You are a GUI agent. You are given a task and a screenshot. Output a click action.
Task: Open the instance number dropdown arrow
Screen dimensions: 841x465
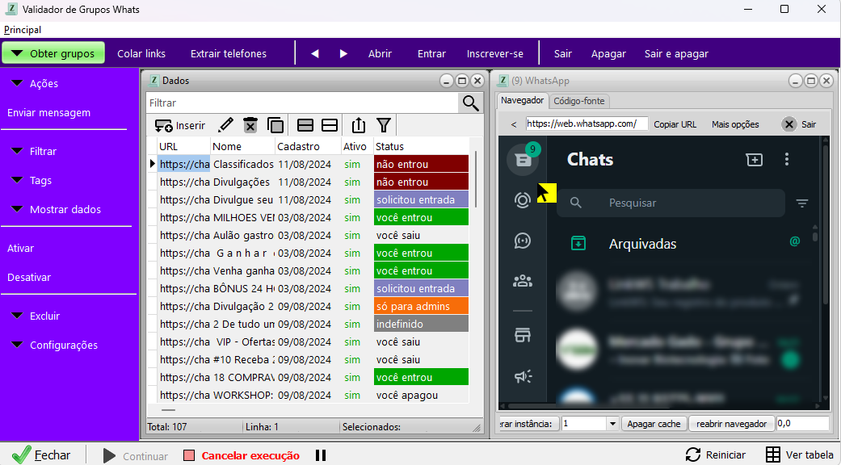pyautogui.click(x=612, y=424)
